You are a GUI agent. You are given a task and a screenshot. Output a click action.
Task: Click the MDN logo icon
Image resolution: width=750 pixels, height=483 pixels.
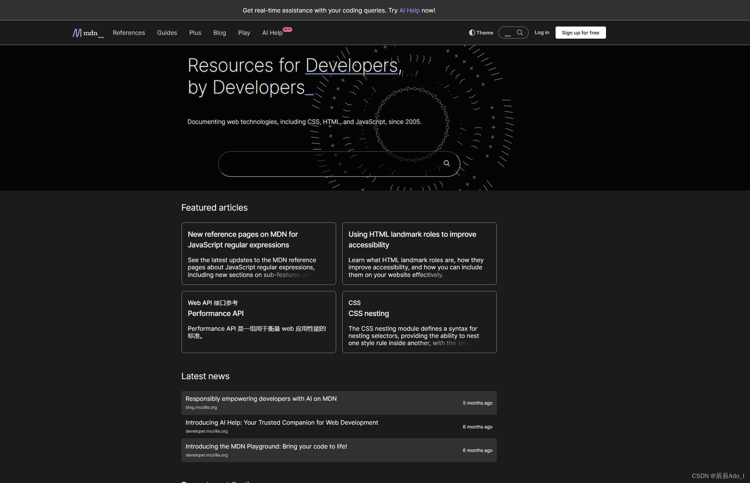point(77,33)
